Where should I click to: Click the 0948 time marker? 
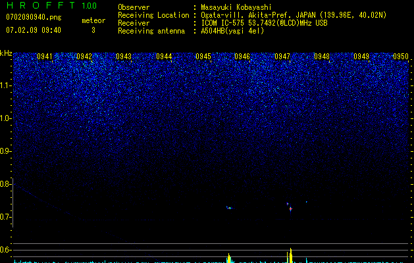322,57
